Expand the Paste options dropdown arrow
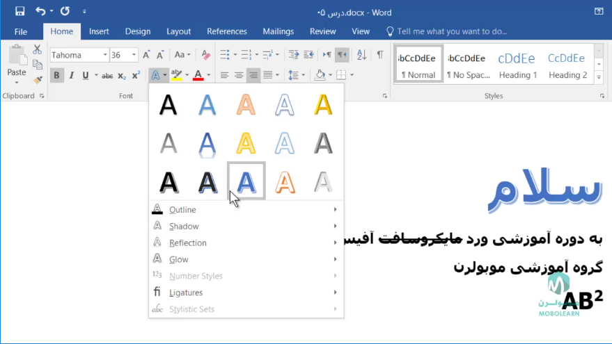Viewport: 612px width, 344px height. 17,82
